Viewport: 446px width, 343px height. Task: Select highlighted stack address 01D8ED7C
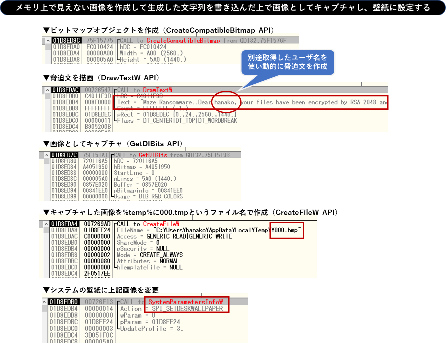pyautogui.click(x=64, y=155)
